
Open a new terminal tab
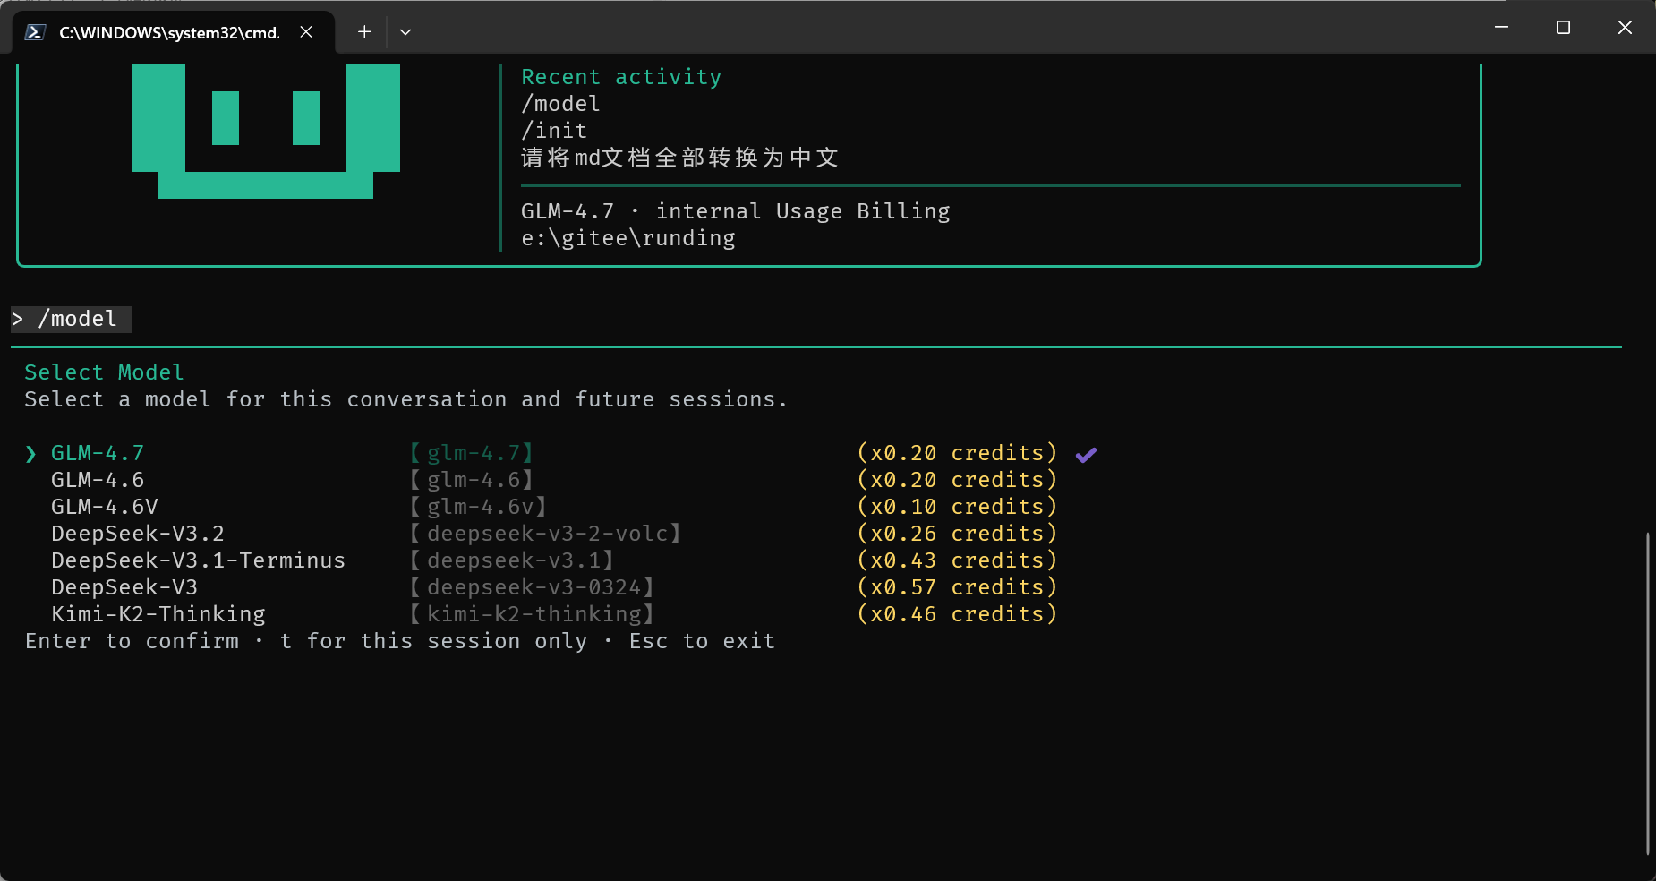click(364, 32)
